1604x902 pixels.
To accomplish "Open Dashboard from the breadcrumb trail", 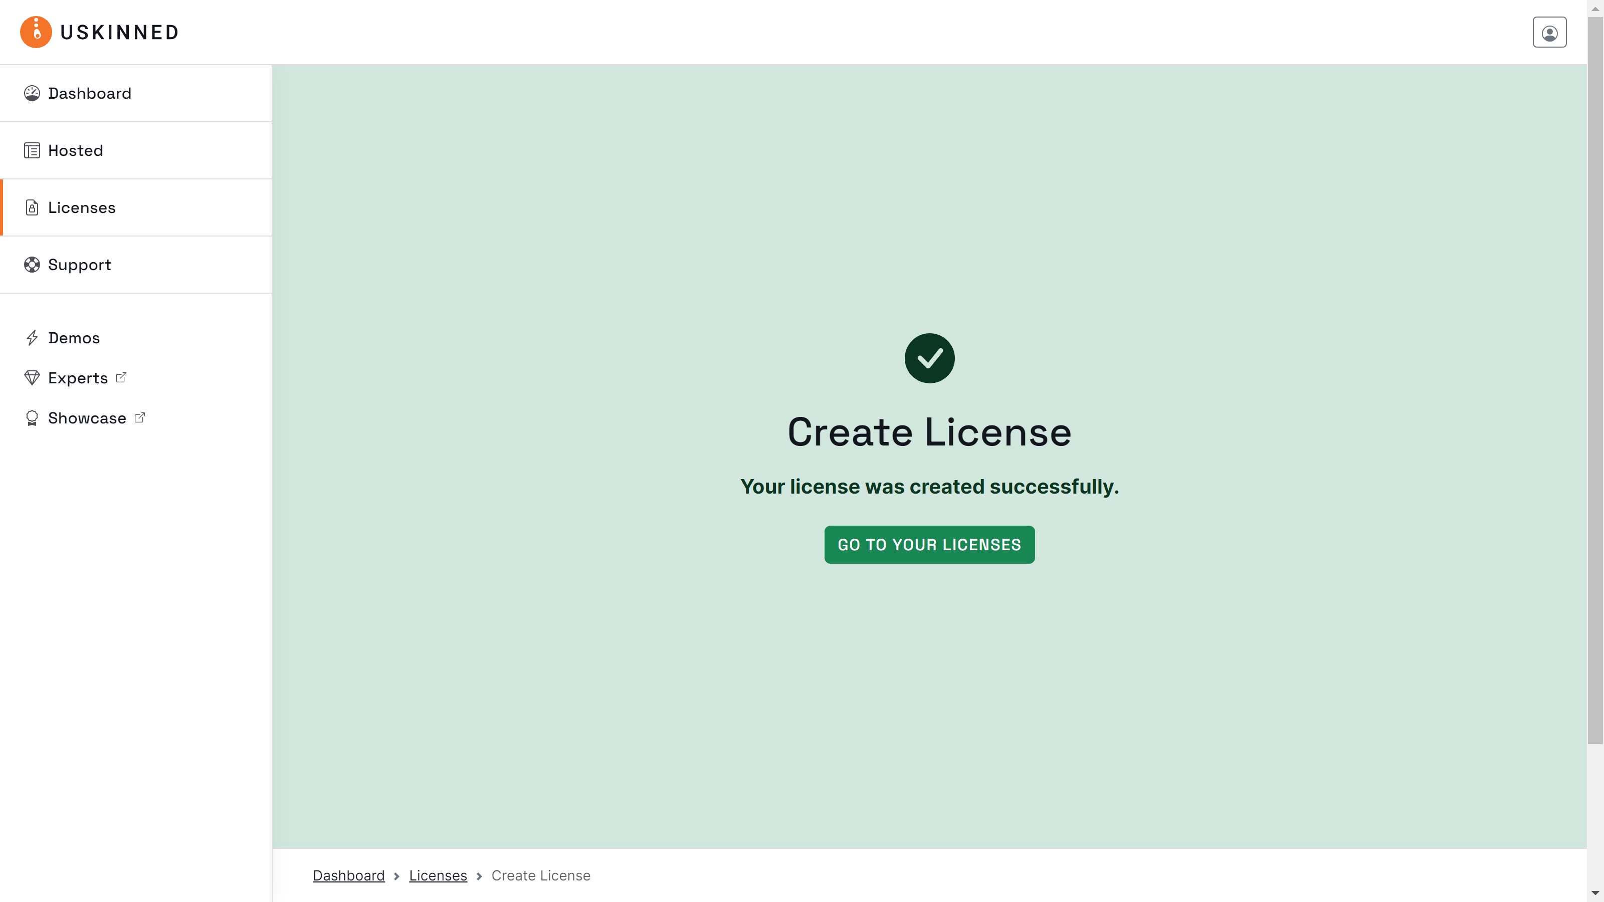I will [x=349, y=875].
